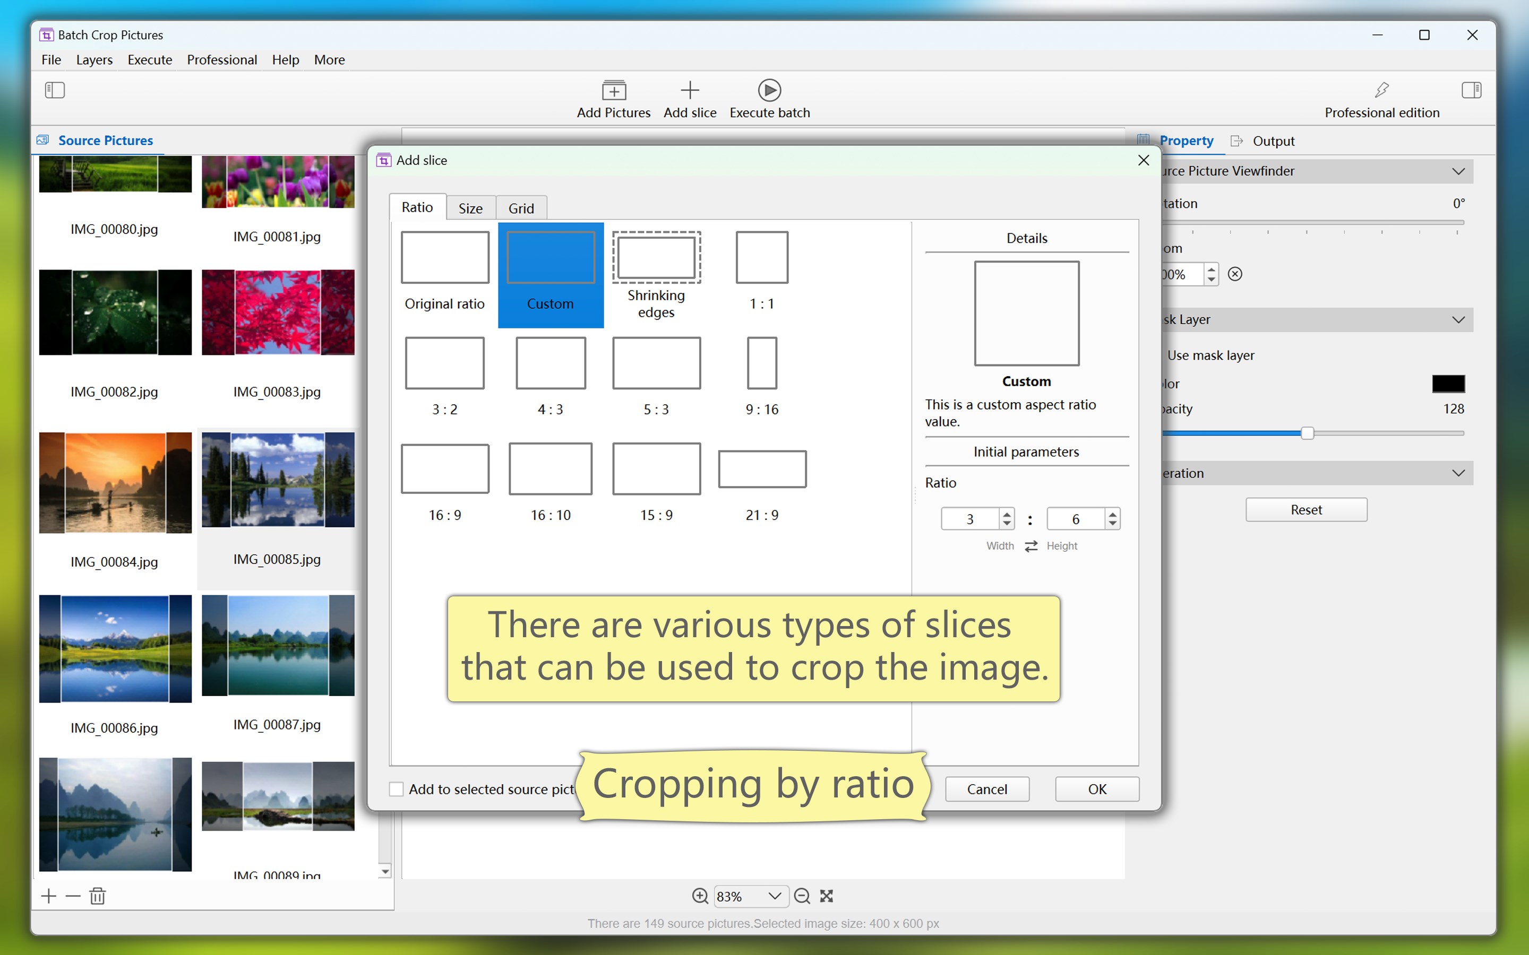Swap width and height ratio values
Image resolution: width=1529 pixels, height=955 pixels.
pos(1031,546)
